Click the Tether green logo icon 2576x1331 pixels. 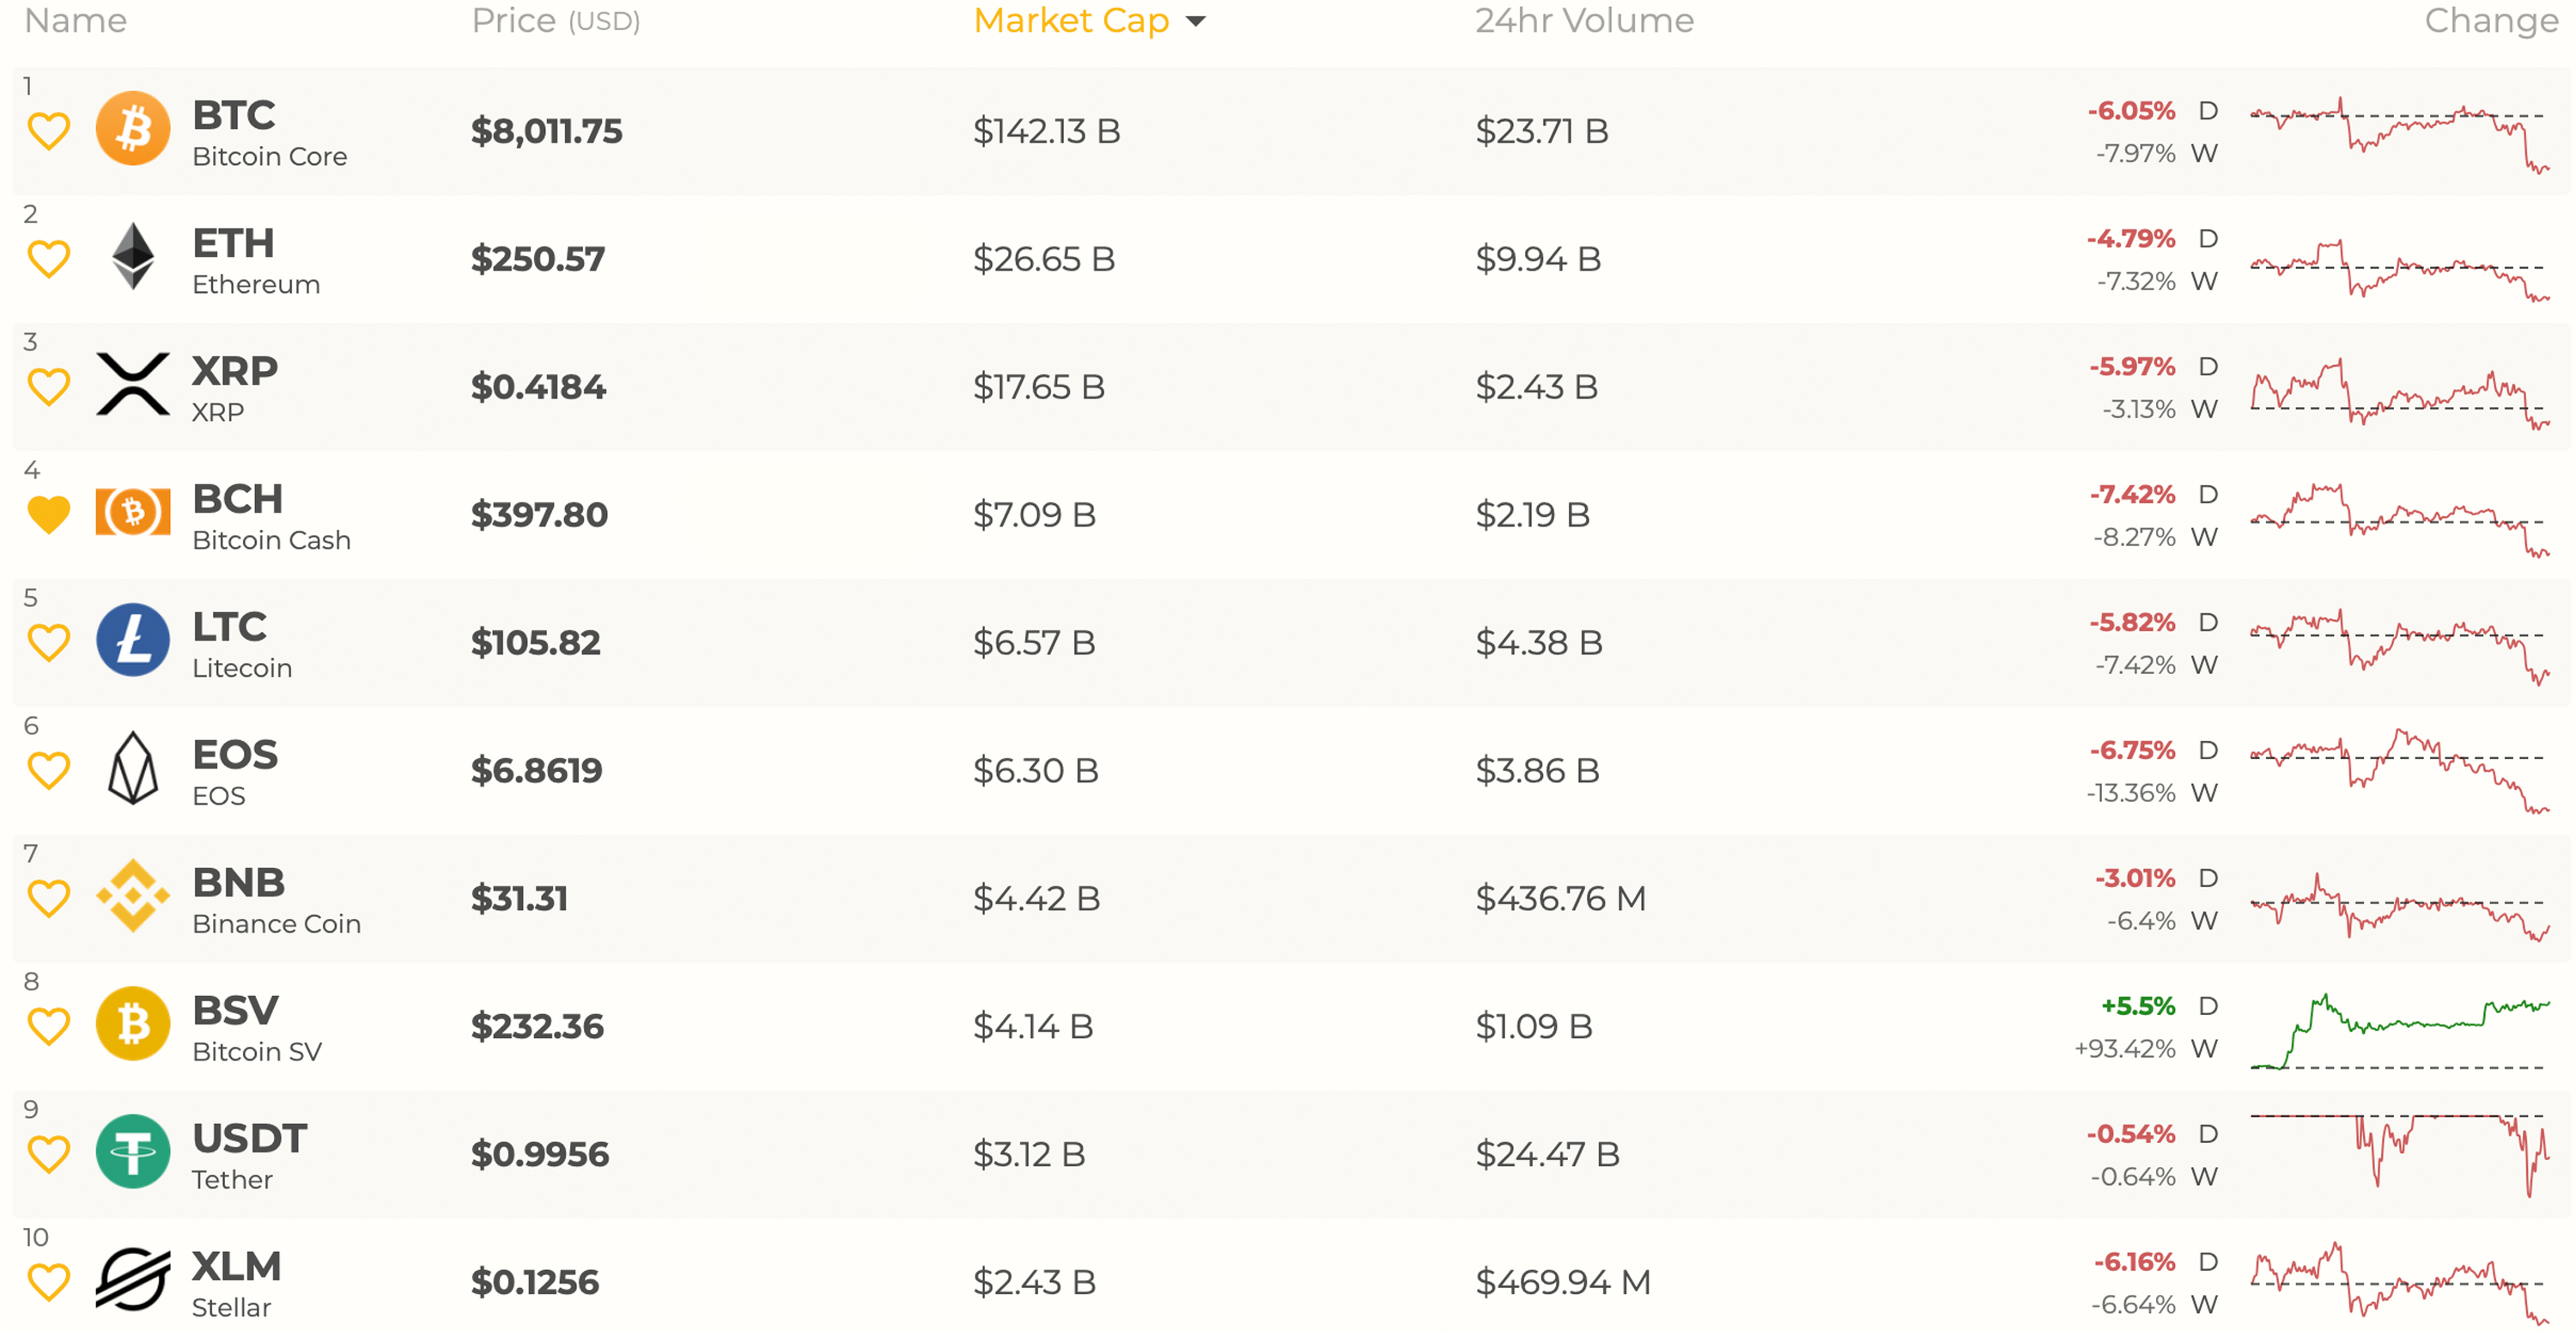pyautogui.click(x=132, y=1152)
